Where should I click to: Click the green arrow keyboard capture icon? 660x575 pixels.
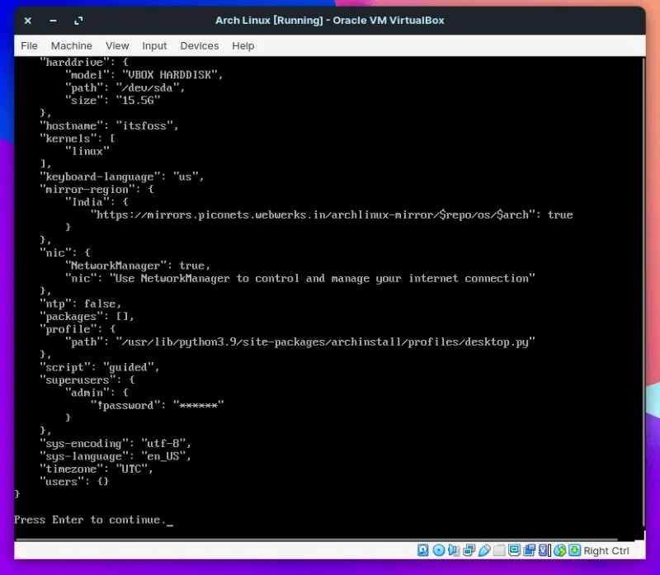pyautogui.click(x=574, y=550)
